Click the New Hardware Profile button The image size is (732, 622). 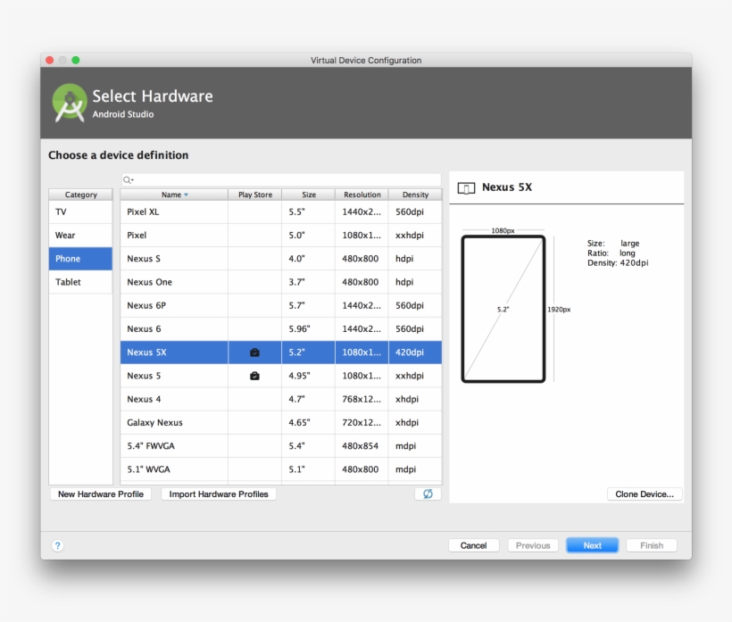click(100, 493)
